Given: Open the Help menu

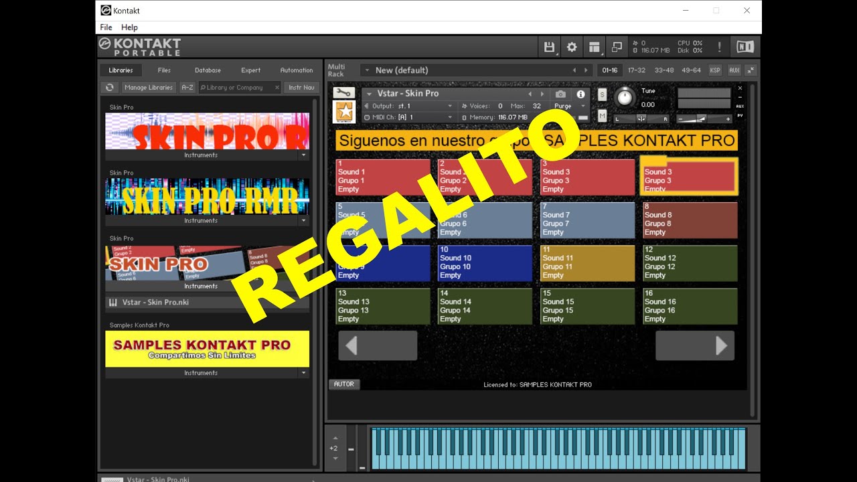Looking at the screenshot, I should coord(129,27).
